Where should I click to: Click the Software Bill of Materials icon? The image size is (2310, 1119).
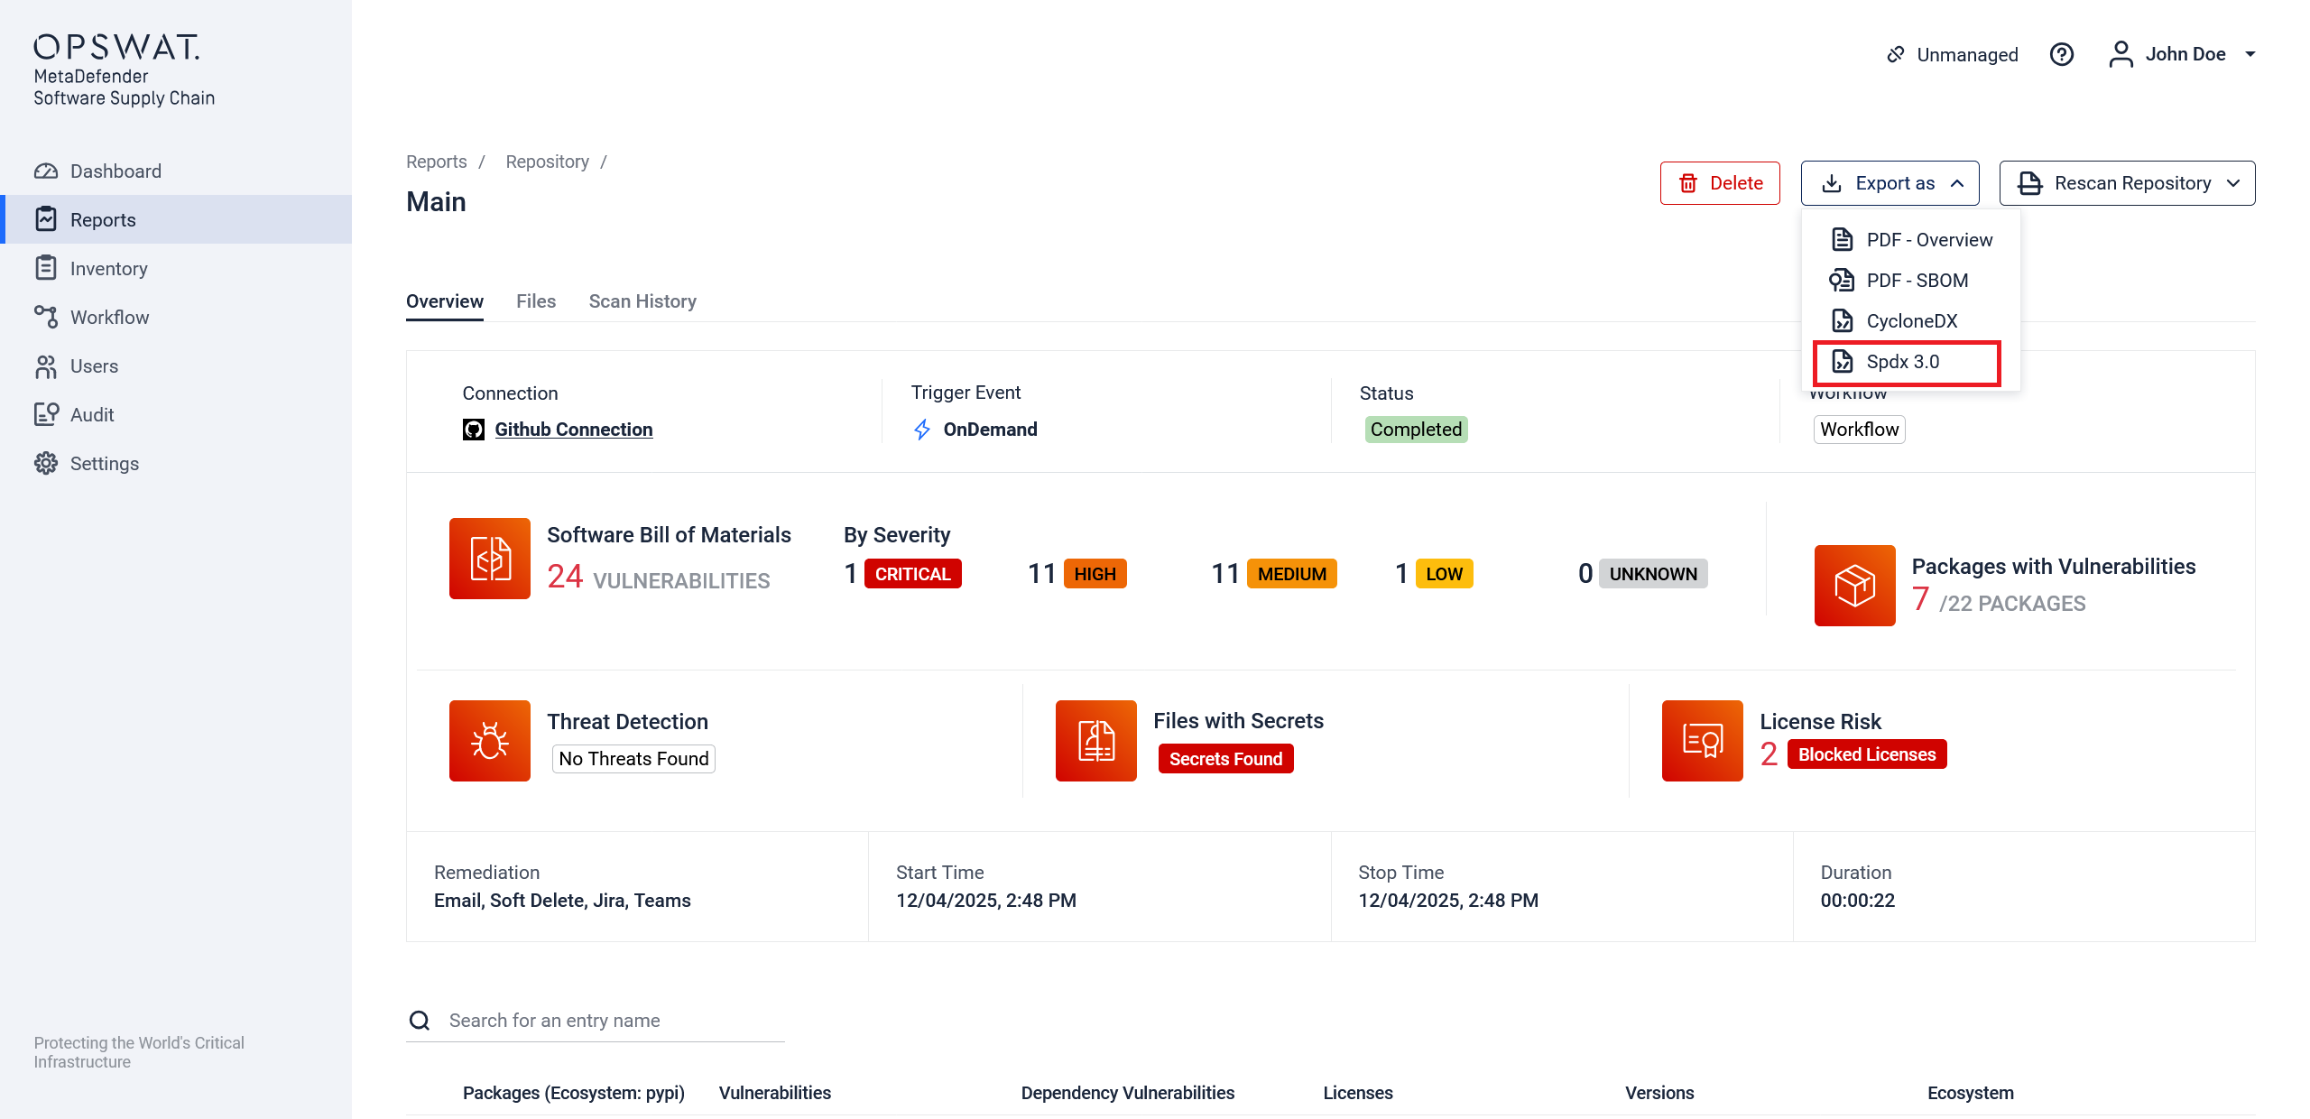click(490, 559)
